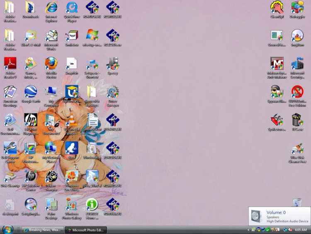Viewport: 311px width, 234px height.
Task: Open the GooredFix Backups folder
Action: (x=92, y=96)
